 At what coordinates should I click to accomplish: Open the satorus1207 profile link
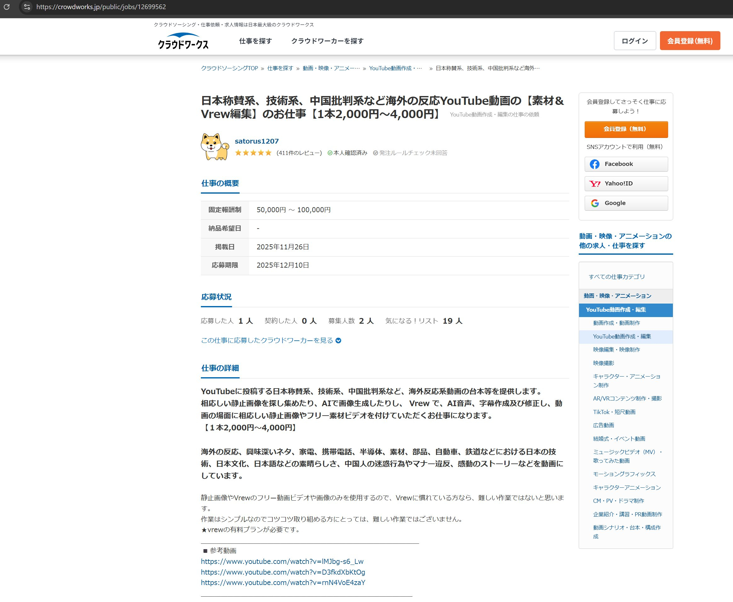tap(257, 141)
